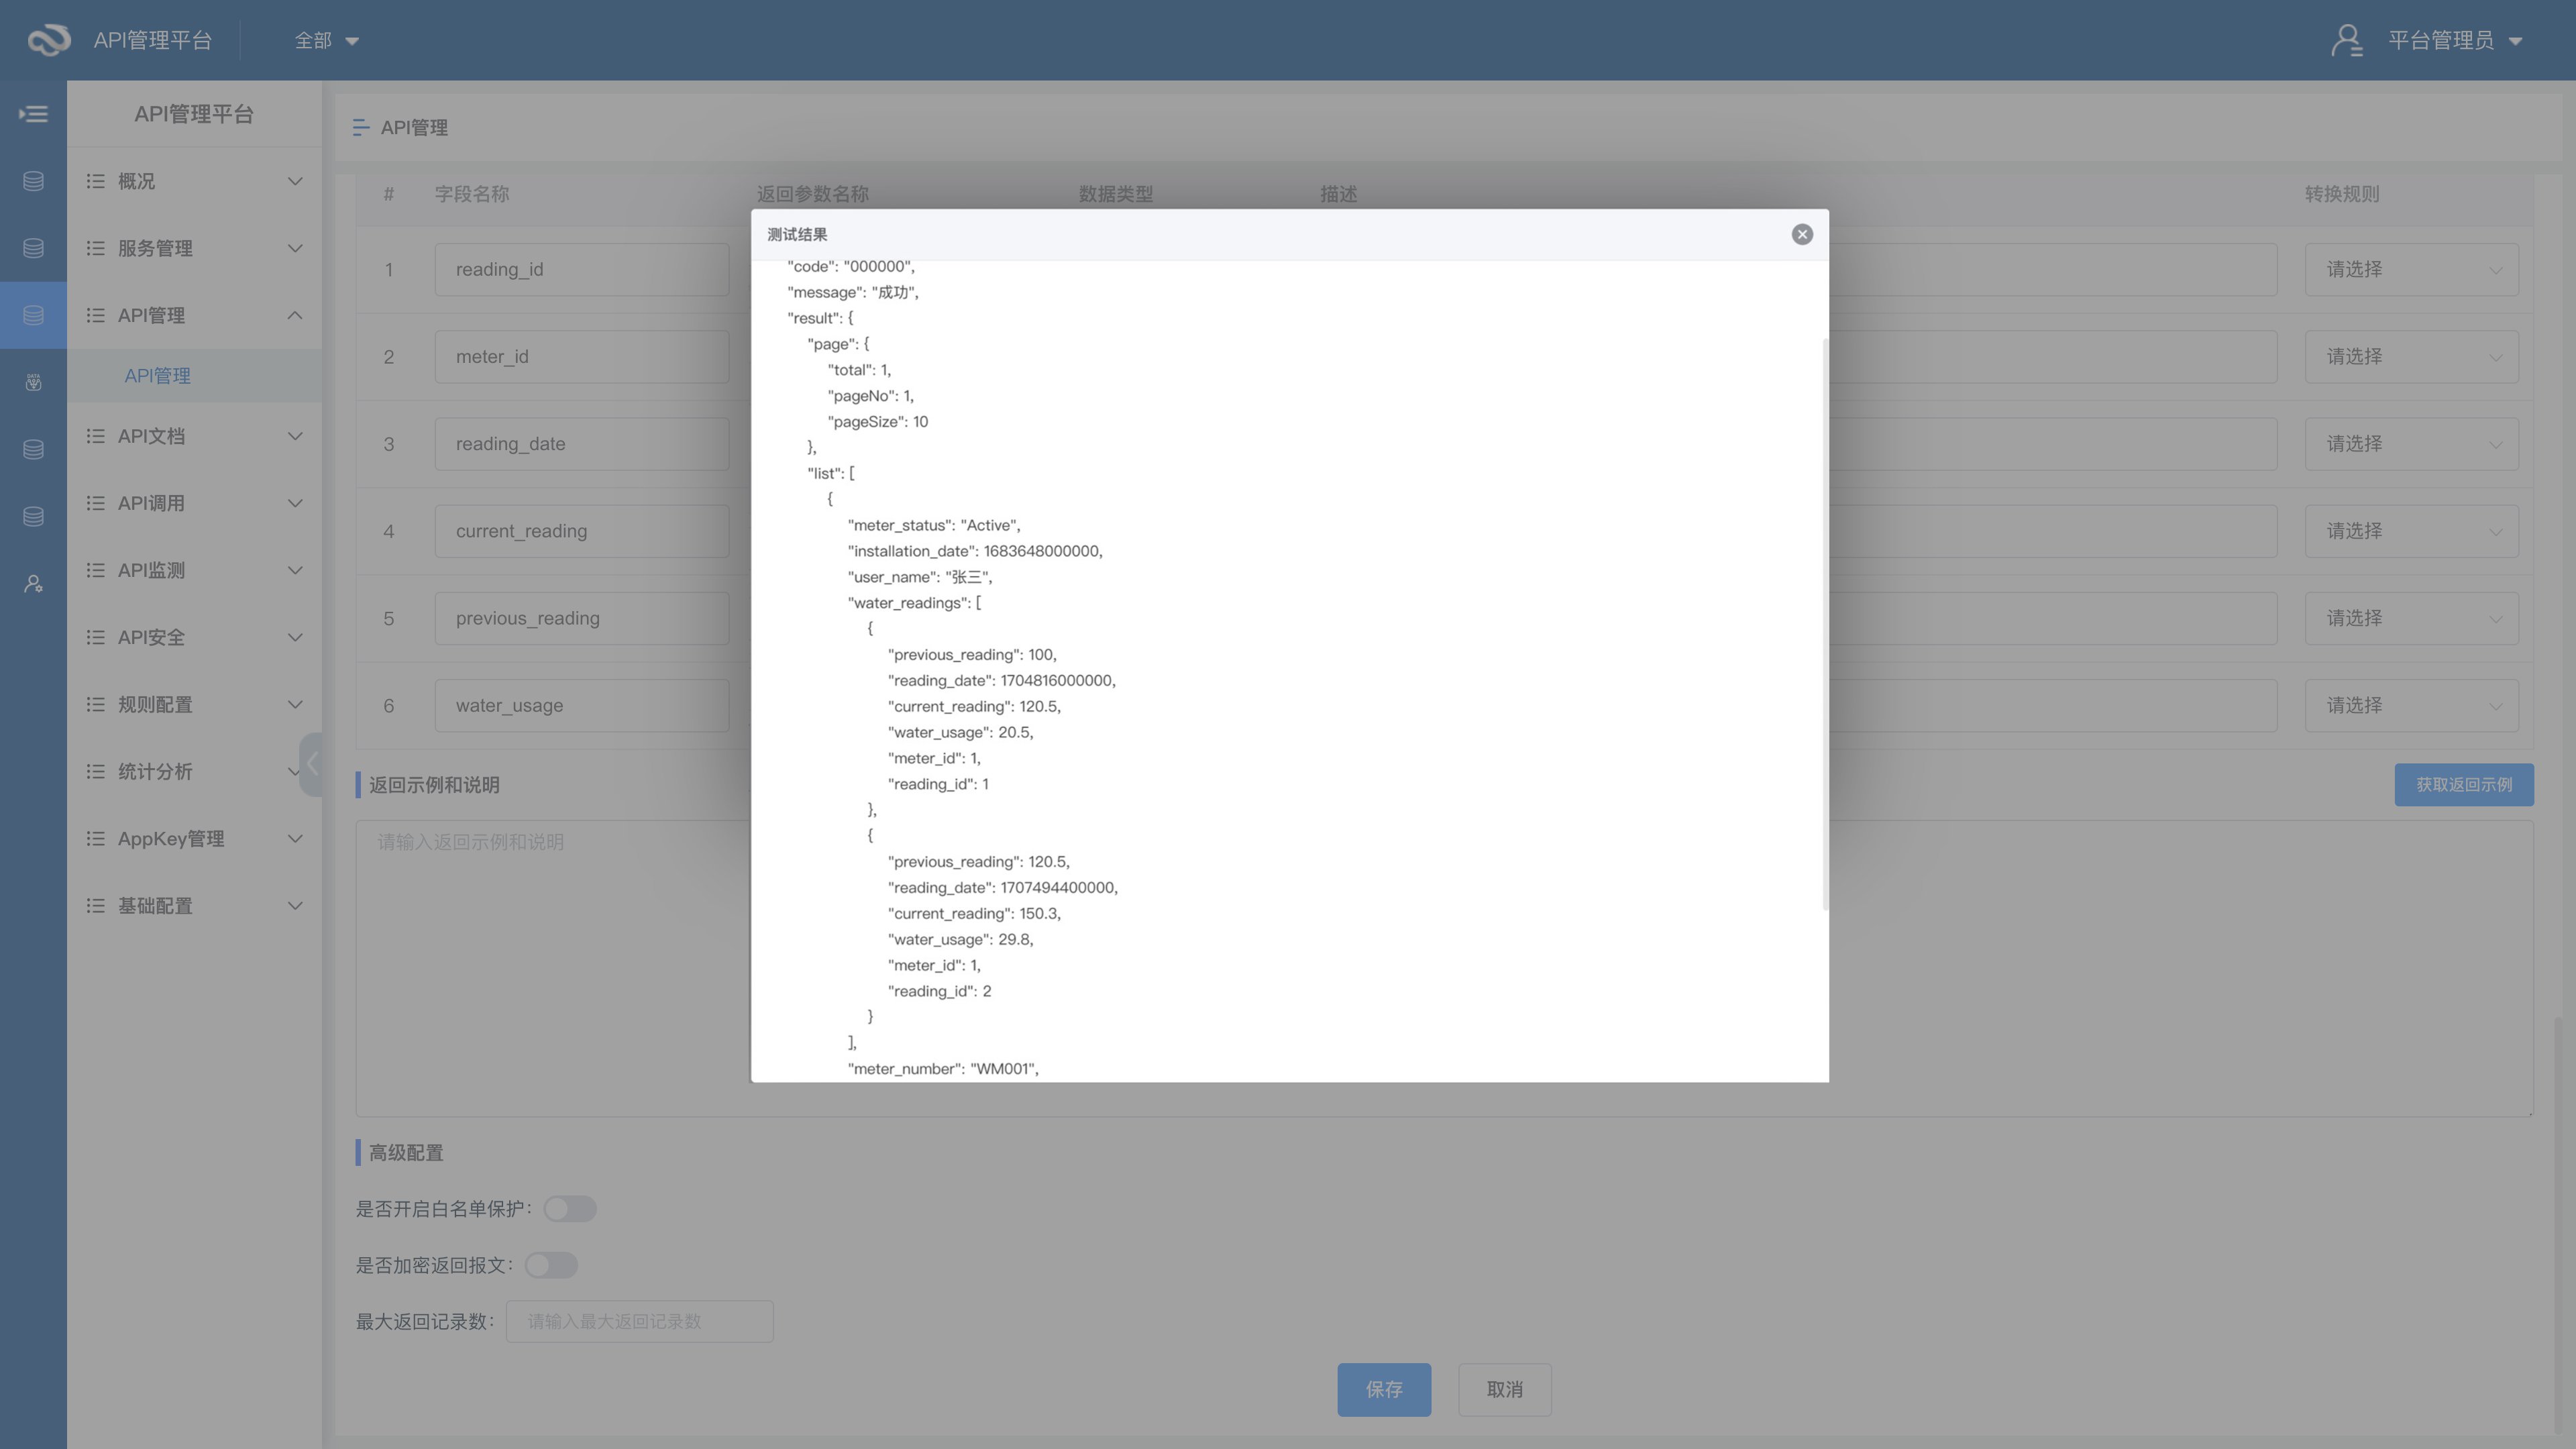Click the collapse sidebar menu icon
This screenshot has width=2576, height=1449.
pyautogui.click(x=33, y=114)
